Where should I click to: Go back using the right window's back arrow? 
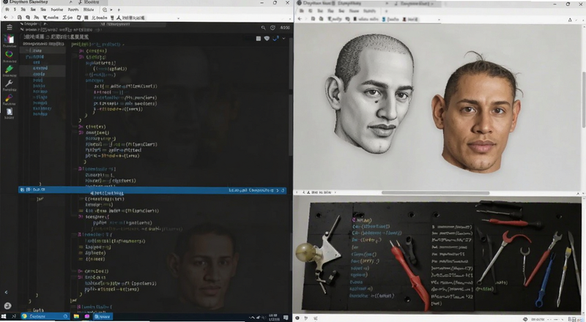point(300,19)
